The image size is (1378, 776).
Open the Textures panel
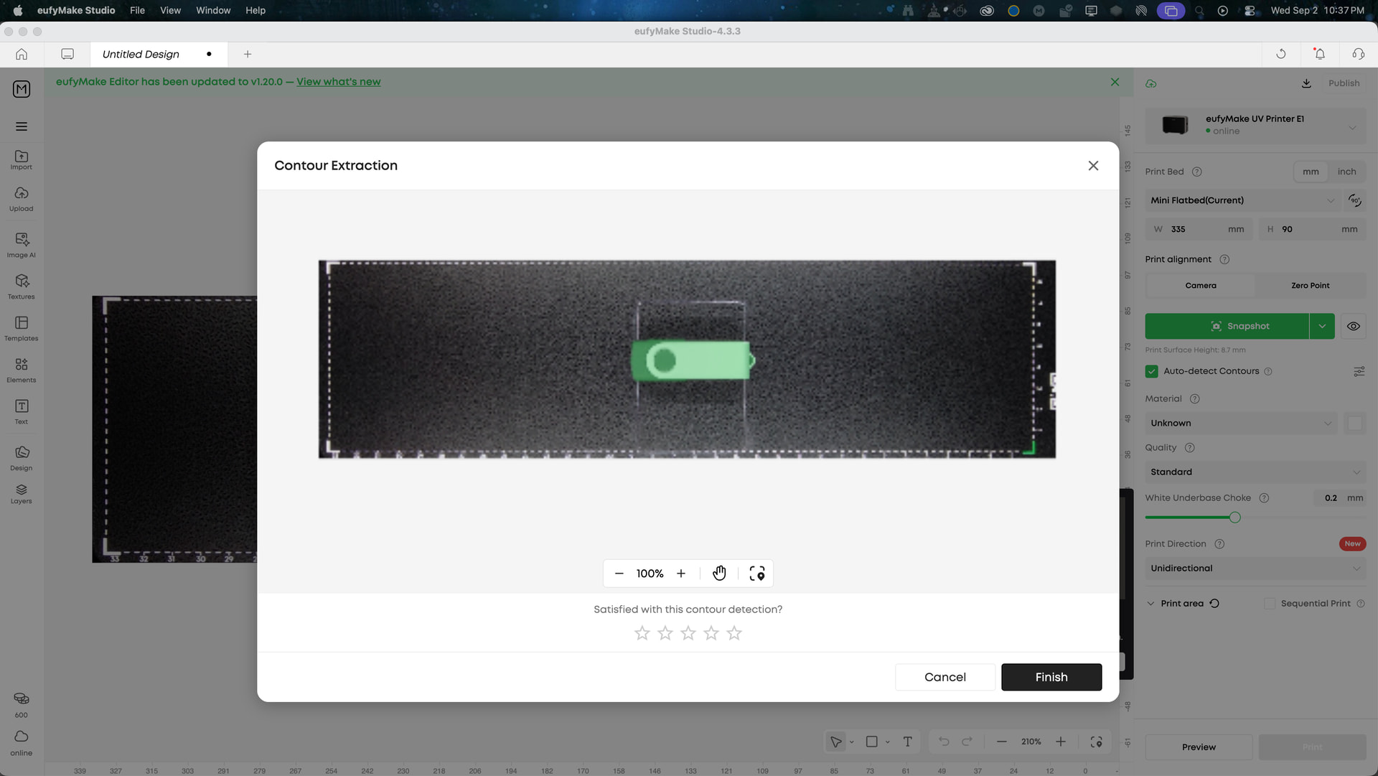22,286
